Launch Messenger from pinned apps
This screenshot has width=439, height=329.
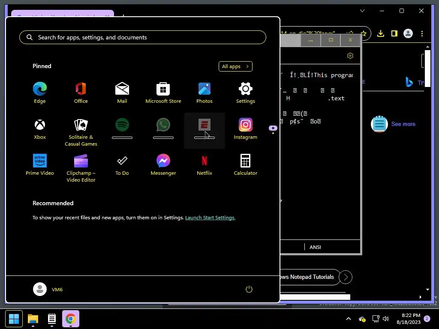163,165
